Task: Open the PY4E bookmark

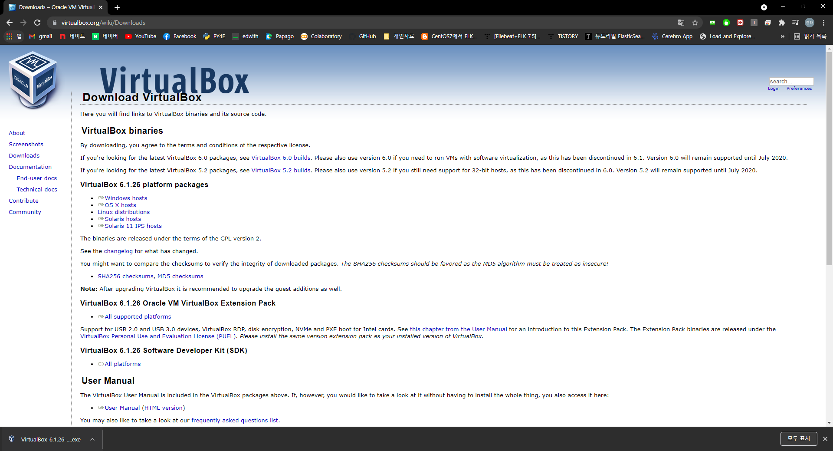Action: [x=214, y=36]
